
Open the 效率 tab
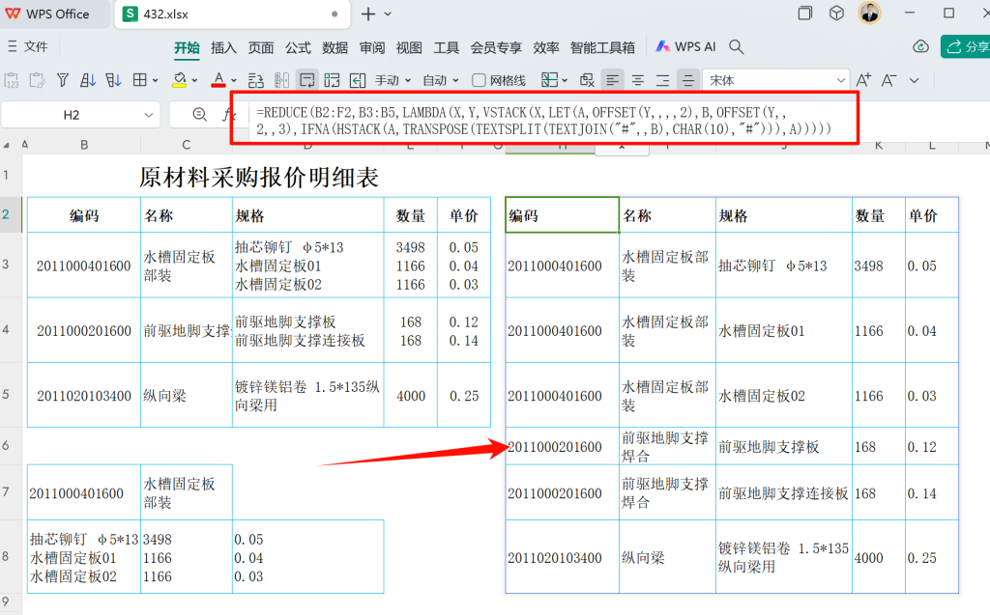coord(546,47)
